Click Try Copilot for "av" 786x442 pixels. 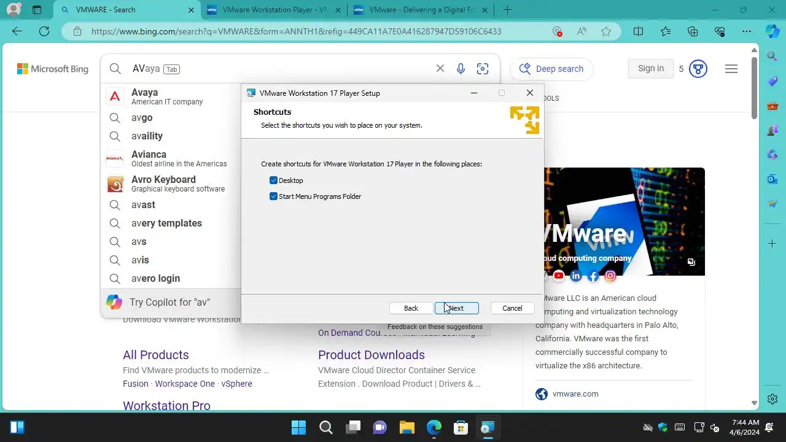pos(171,302)
